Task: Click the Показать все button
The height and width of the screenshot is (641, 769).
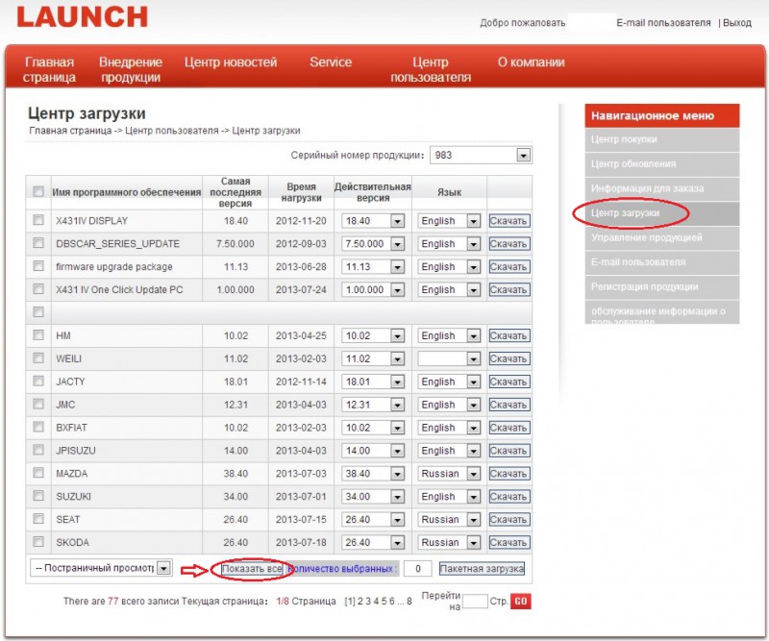Action: click(x=251, y=569)
